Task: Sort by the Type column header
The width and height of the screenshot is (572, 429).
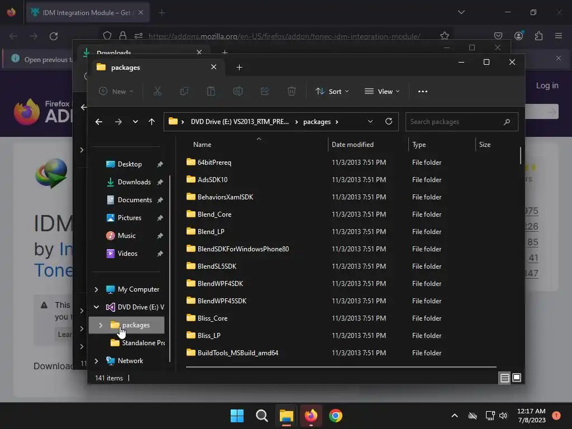Action: (x=419, y=145)
